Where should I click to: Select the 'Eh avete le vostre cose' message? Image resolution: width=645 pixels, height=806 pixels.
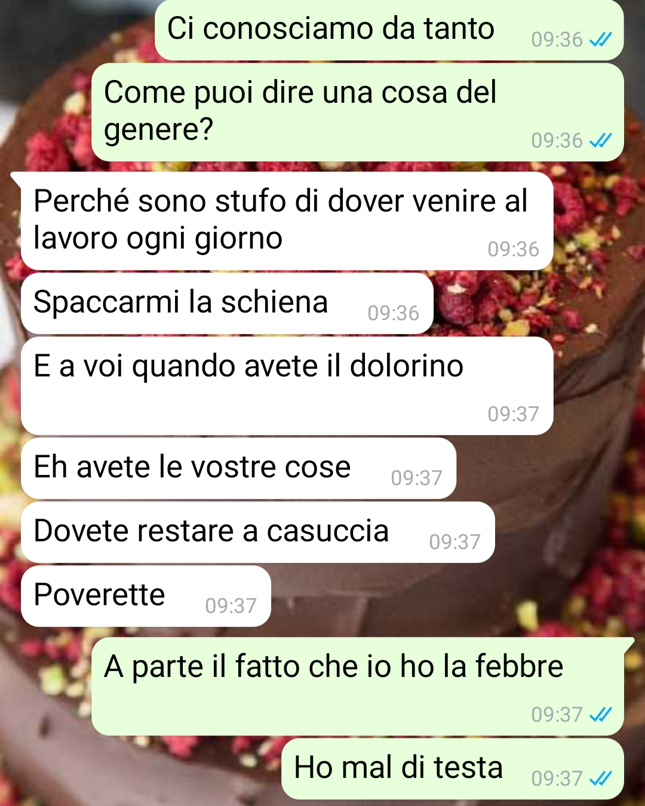pyautogui.click(x=238, y=468)
